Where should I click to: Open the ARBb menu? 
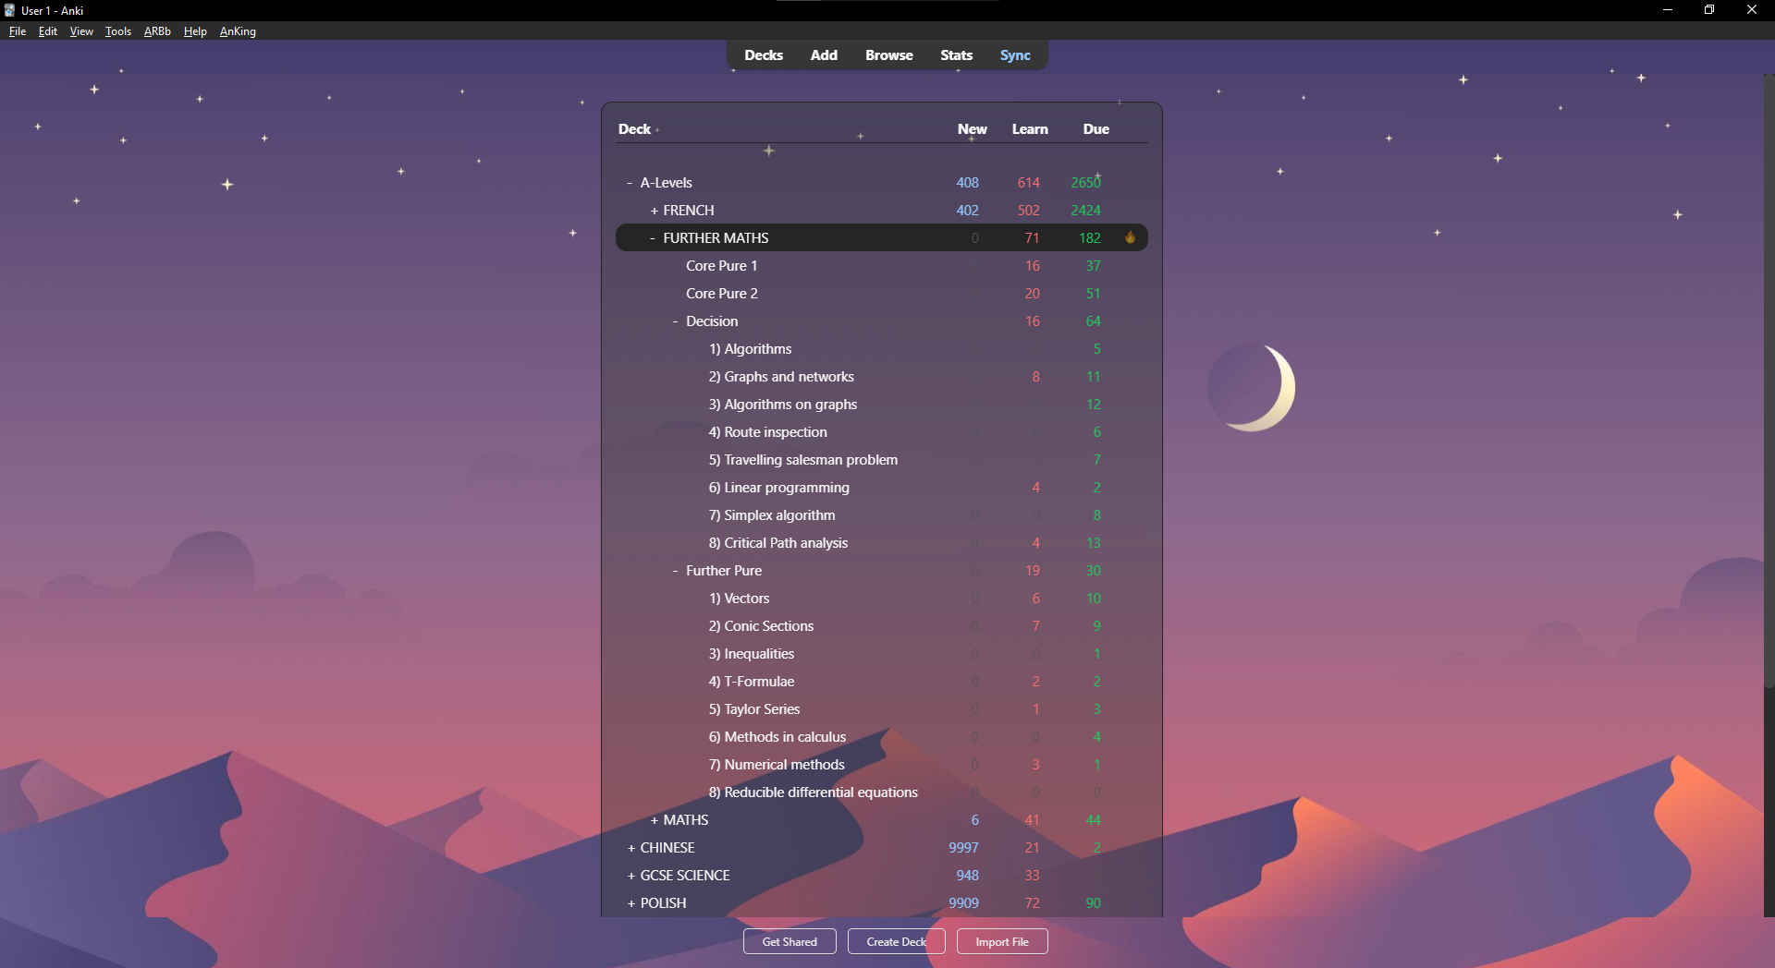coord(157,31)
